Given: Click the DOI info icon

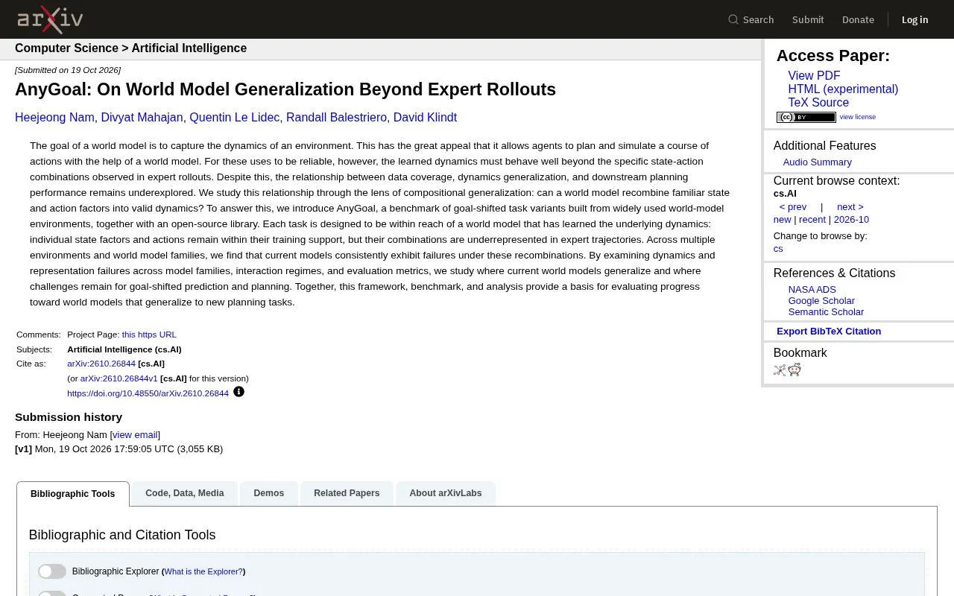Looking at the screenshot, I should pyautogui.click(x=238, y=392).
